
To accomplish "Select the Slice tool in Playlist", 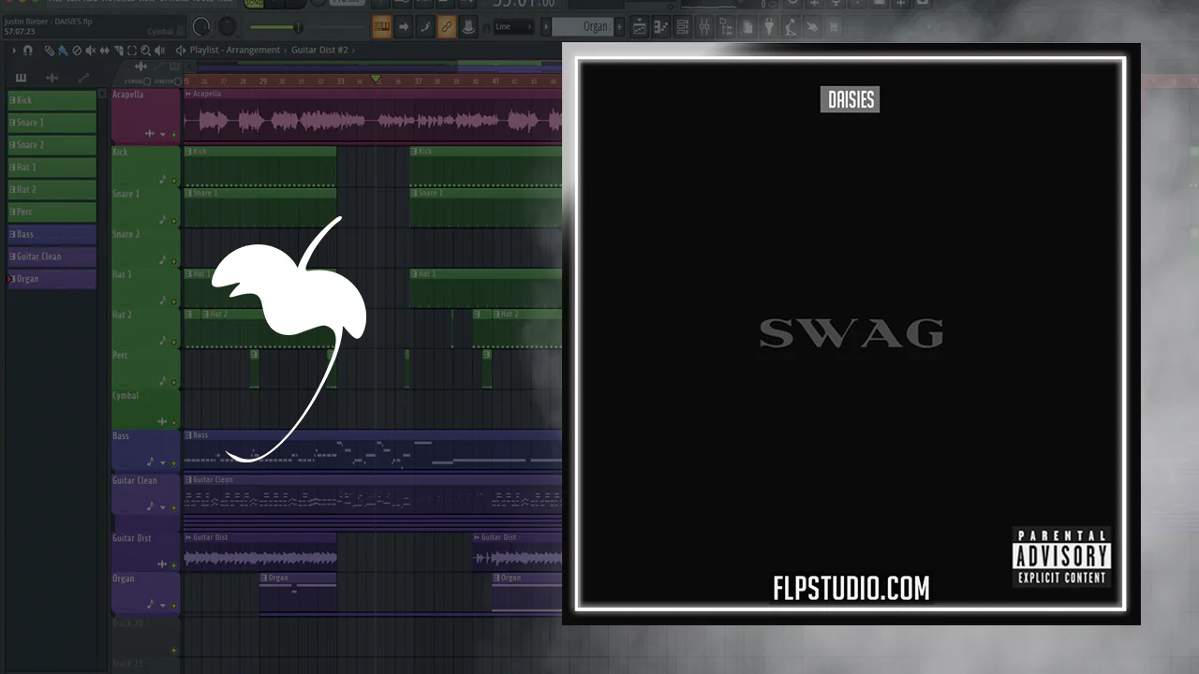I will click(x=118, y=51).
